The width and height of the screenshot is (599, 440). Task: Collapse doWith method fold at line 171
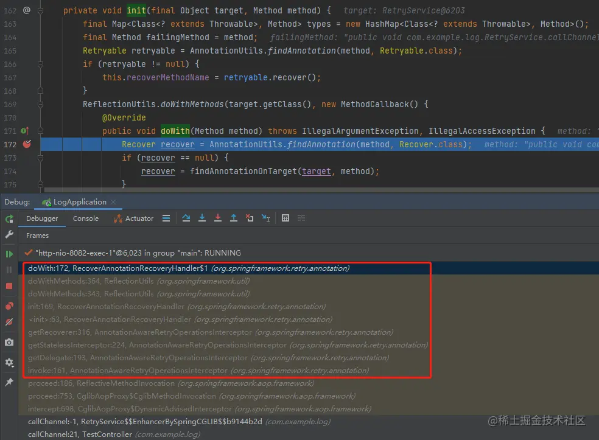coord(40,131)
